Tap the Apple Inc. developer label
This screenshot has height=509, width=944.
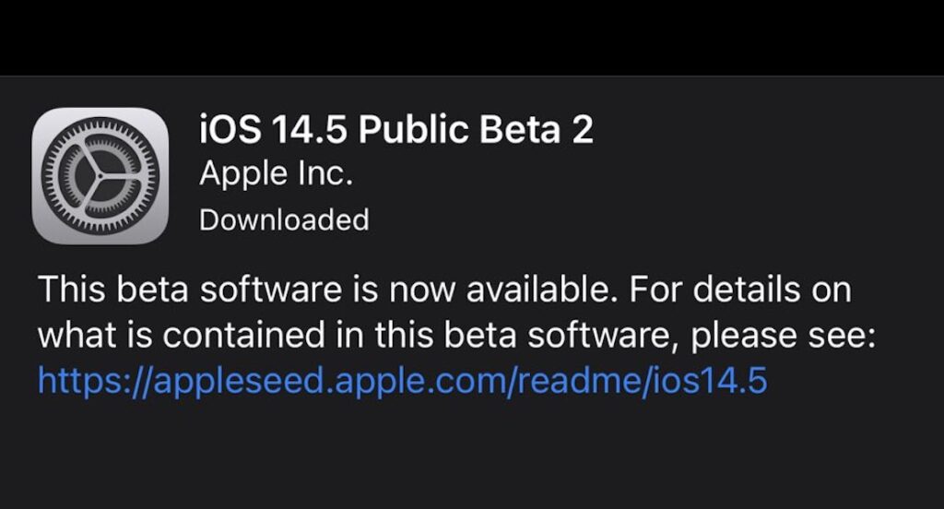click(x=277, y=175)
